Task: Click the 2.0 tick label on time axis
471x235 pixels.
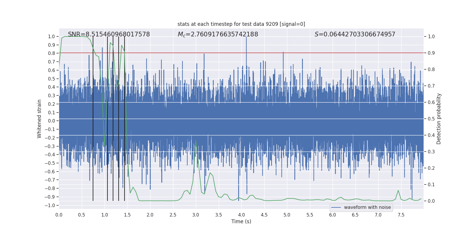Action: tap(150, 215)
